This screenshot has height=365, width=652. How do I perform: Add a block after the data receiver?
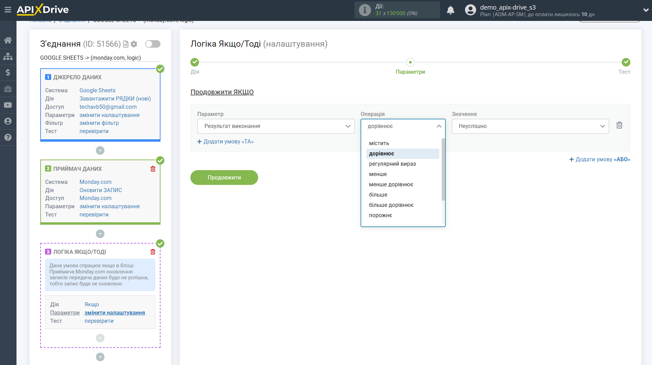(x=100, y=234)
